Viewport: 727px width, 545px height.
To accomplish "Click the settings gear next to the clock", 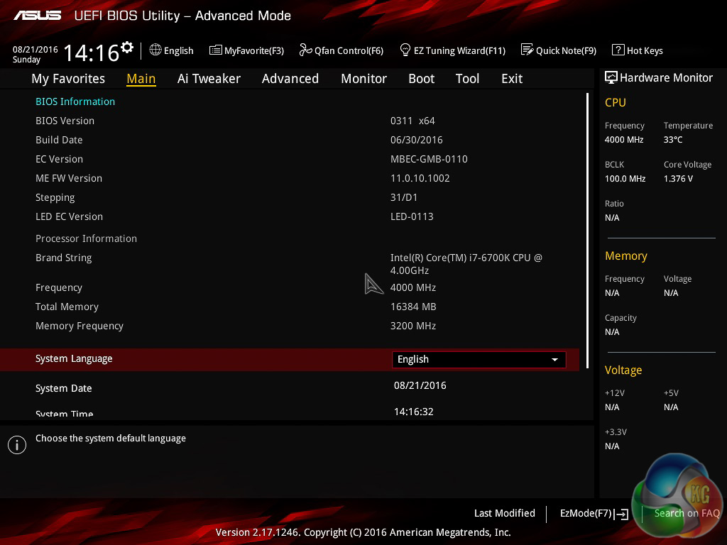I will 126,47.
